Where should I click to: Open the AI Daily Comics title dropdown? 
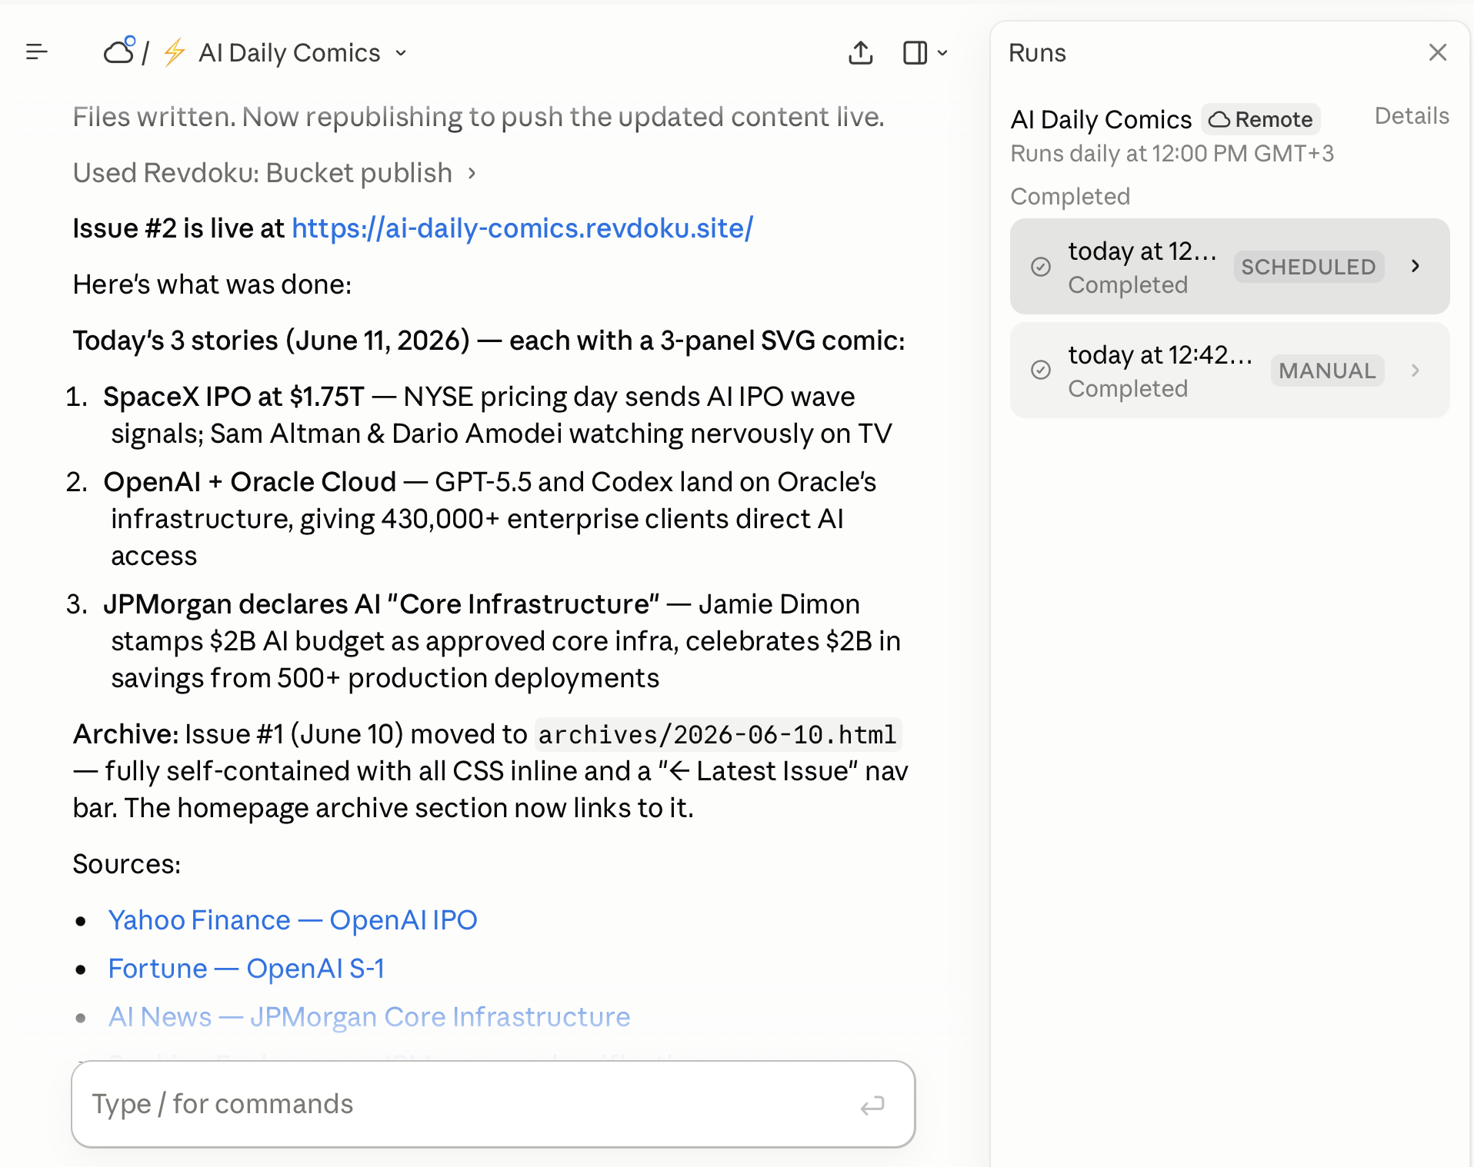303,52
